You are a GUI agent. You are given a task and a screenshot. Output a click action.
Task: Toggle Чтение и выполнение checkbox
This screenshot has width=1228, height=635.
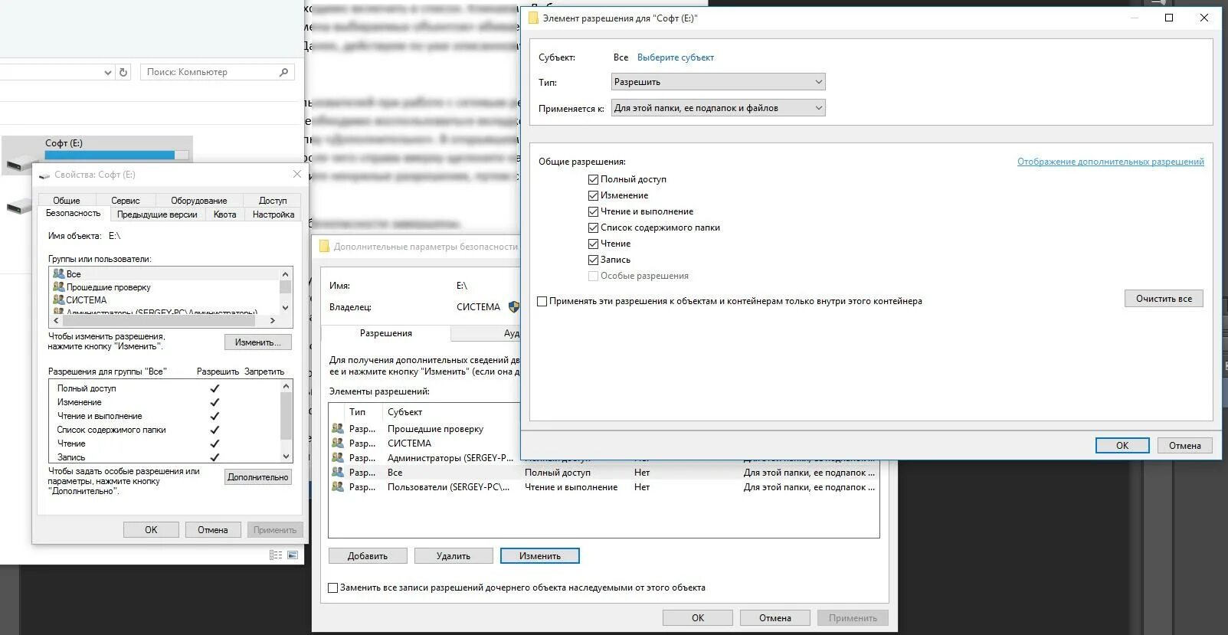(593, 211)
